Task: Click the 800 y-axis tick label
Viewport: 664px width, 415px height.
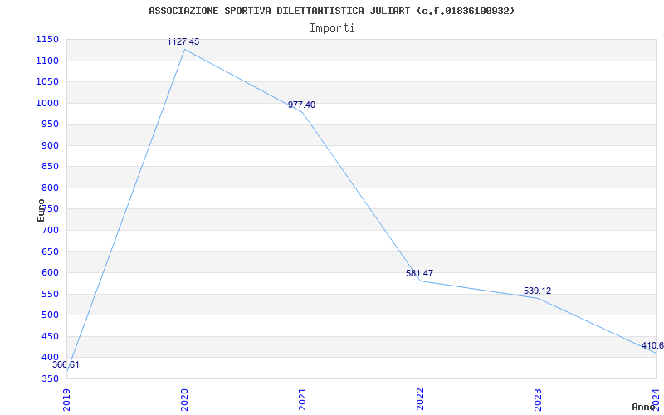Action: 50,188
